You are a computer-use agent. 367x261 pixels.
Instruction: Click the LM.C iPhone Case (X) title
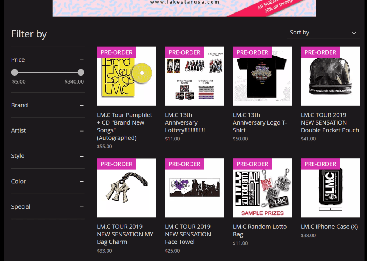pyautogui.click(x=329, y=227)
